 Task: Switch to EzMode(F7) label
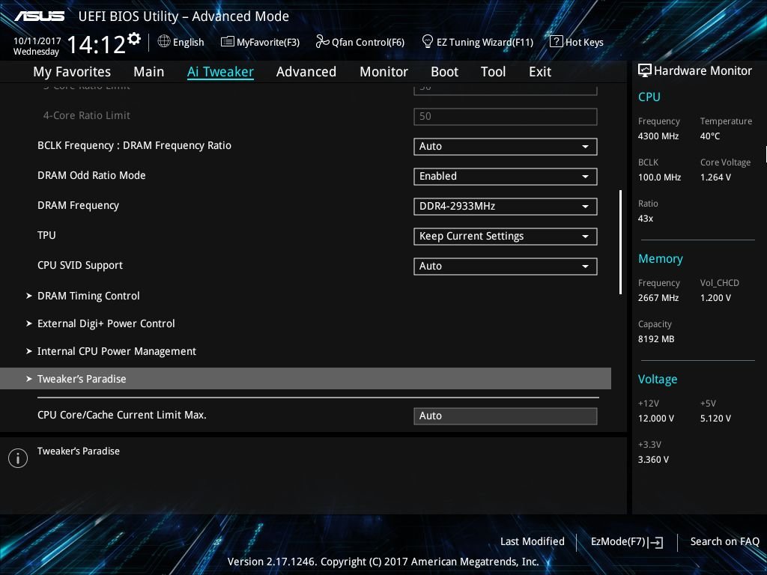pos(618,541)
